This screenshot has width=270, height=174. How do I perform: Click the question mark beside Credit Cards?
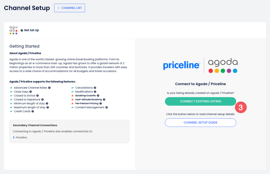coord(32,111)
